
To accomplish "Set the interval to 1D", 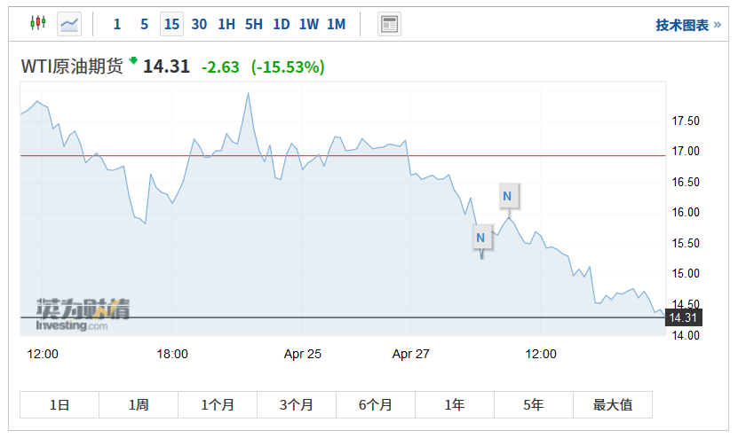I will [282, 24].
